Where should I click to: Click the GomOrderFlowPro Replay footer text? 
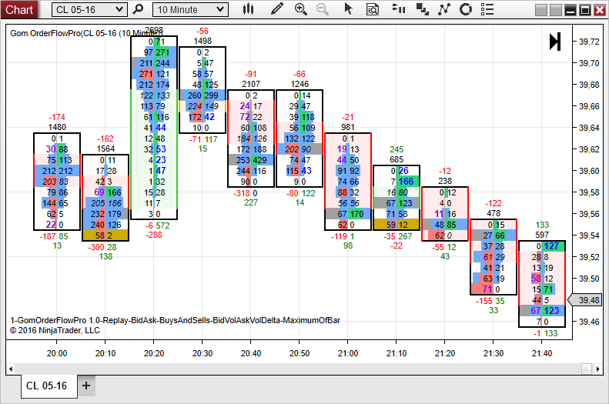click(x=176, y=320)
